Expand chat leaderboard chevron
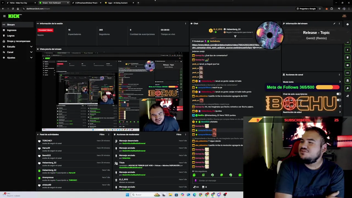This screenshot has height=198, width=352. tap(235, 36)
